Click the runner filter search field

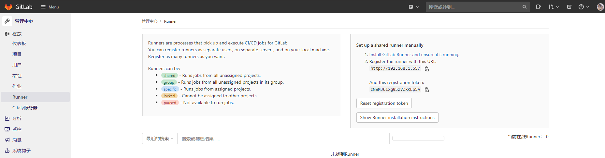pos(283,139)
